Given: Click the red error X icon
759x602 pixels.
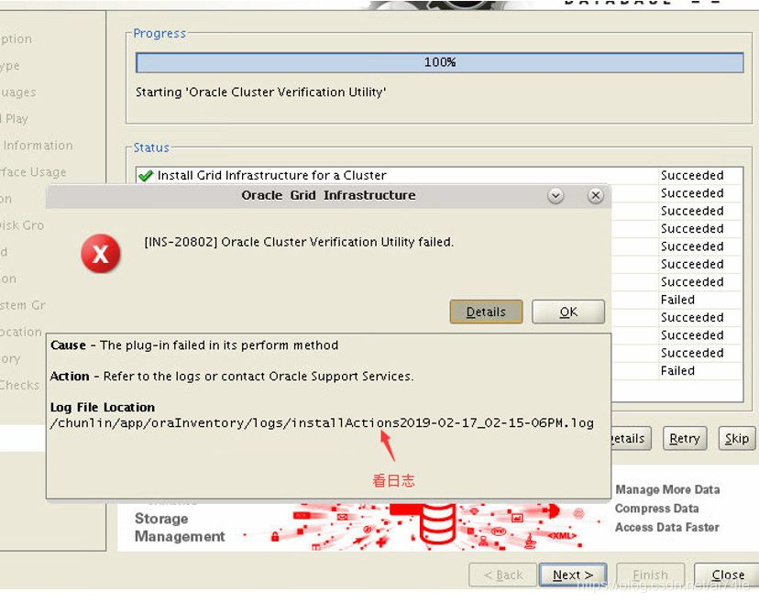Looking at the screenshot, I should [101, 254].
